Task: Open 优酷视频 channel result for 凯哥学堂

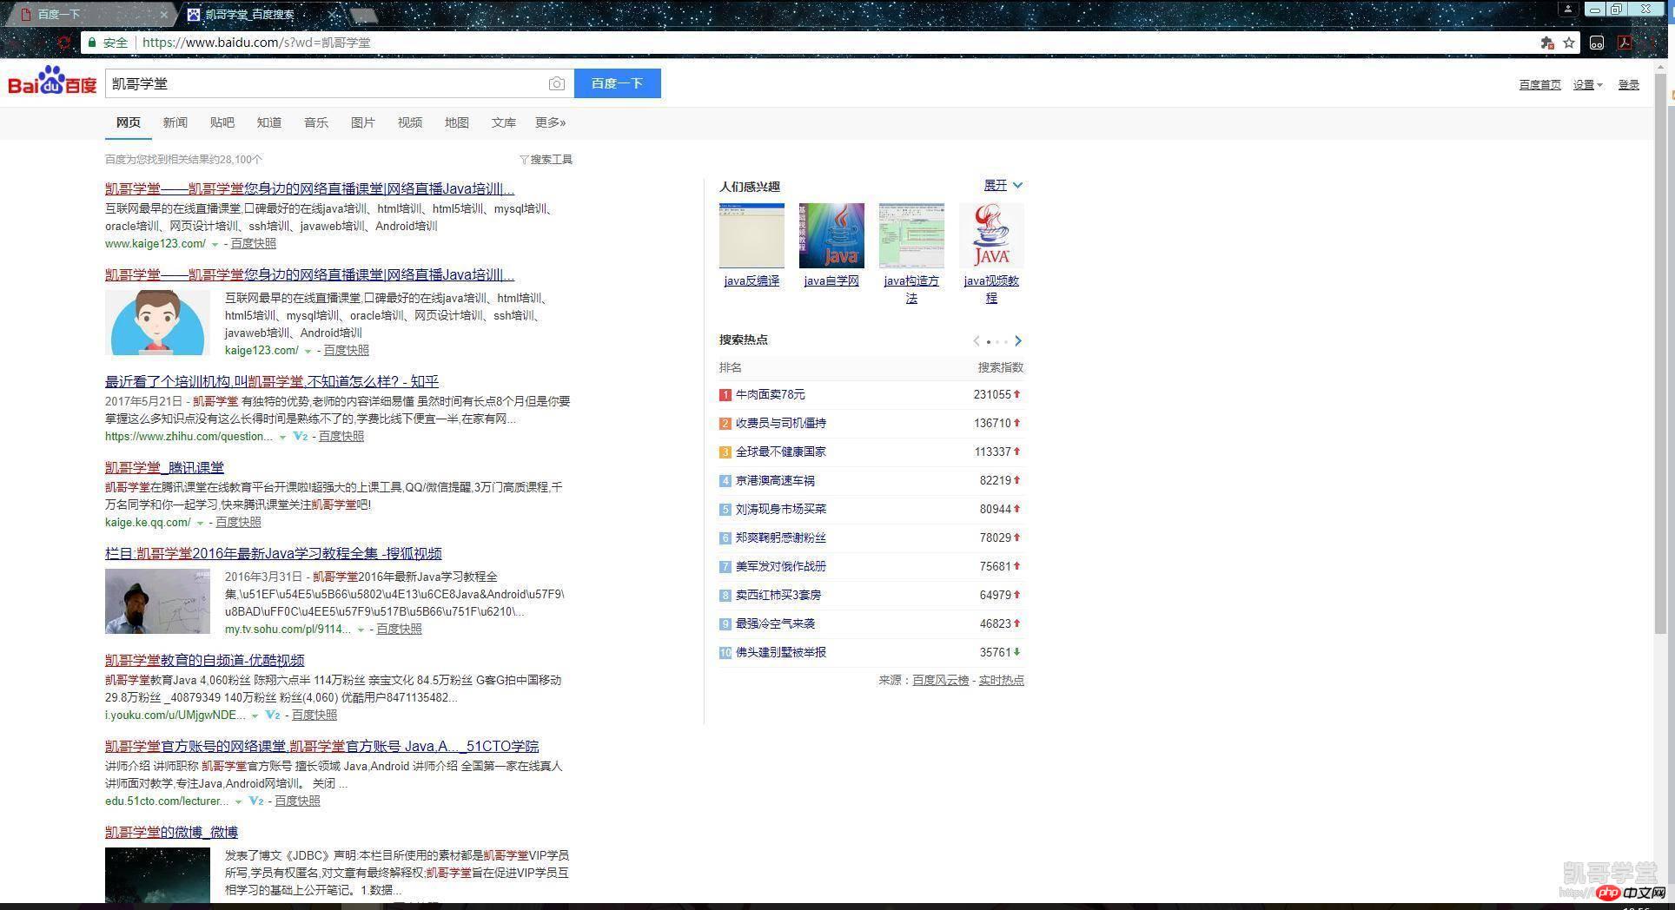Action: 204,660
